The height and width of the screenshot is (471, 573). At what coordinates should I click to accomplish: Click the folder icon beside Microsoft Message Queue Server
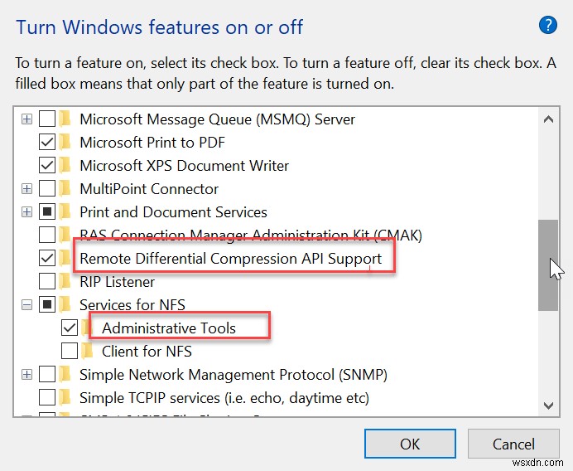65,119
